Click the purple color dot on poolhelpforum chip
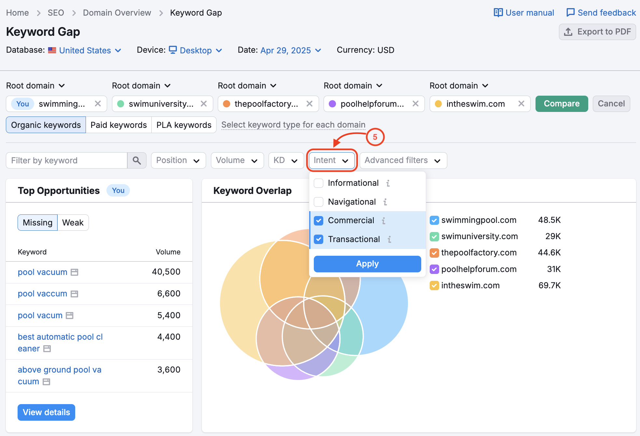Viewport: 640px width, 436px height. [333, 104]
